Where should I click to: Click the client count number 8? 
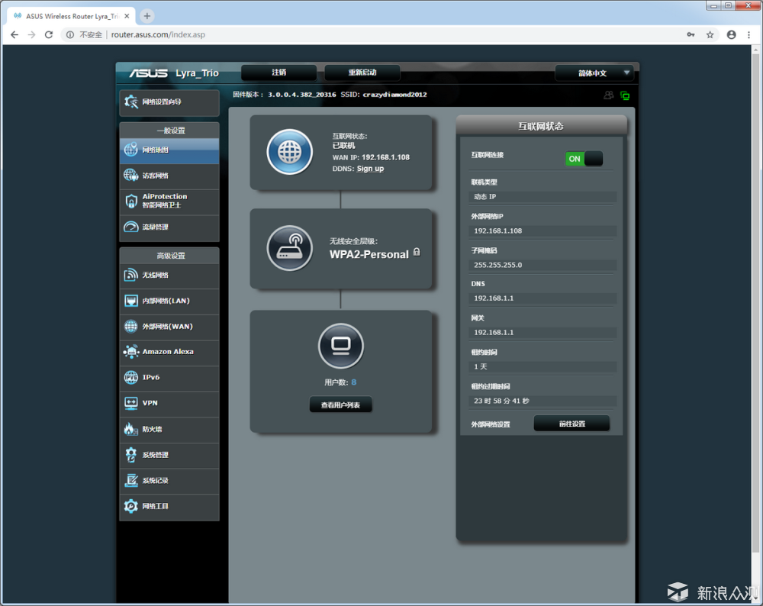click(x=354, y=382)
